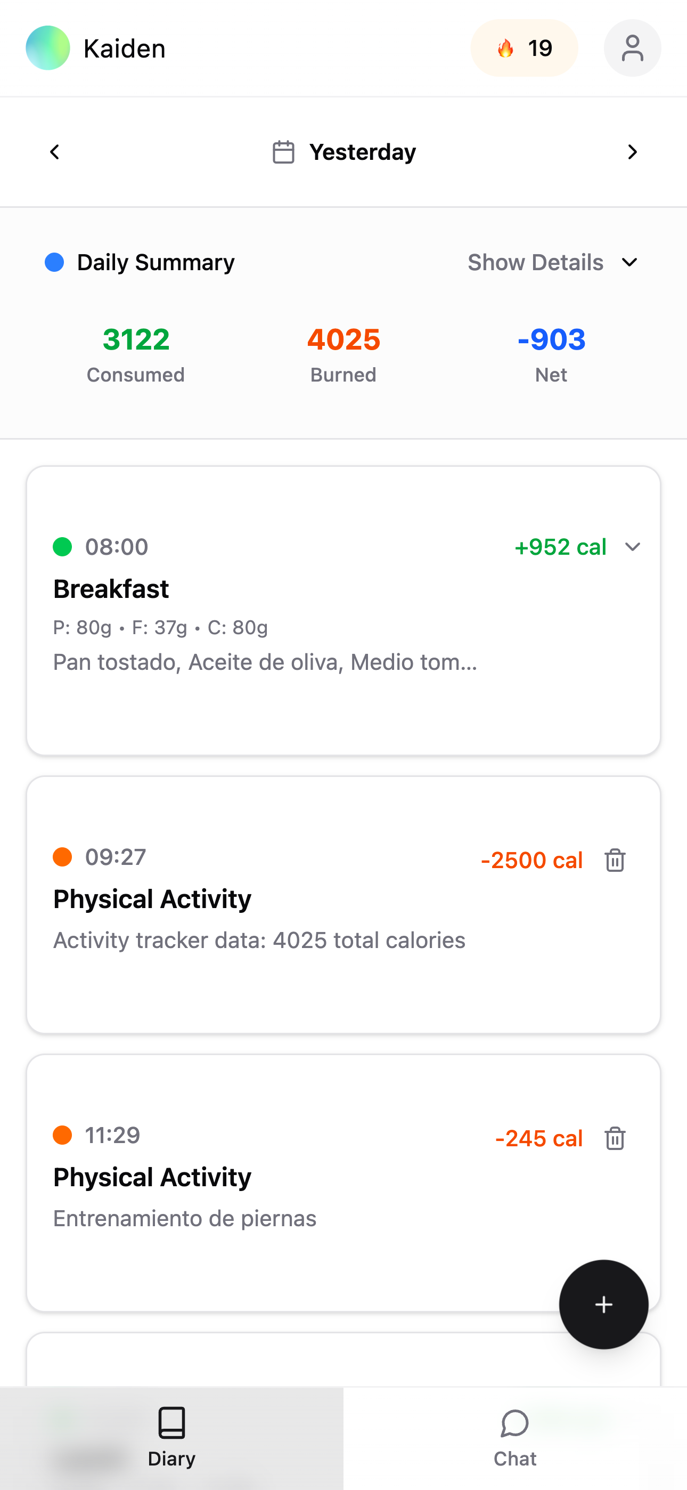Select the Diary tab
The image size is (687, 1490).
(x=171, y=1438)
